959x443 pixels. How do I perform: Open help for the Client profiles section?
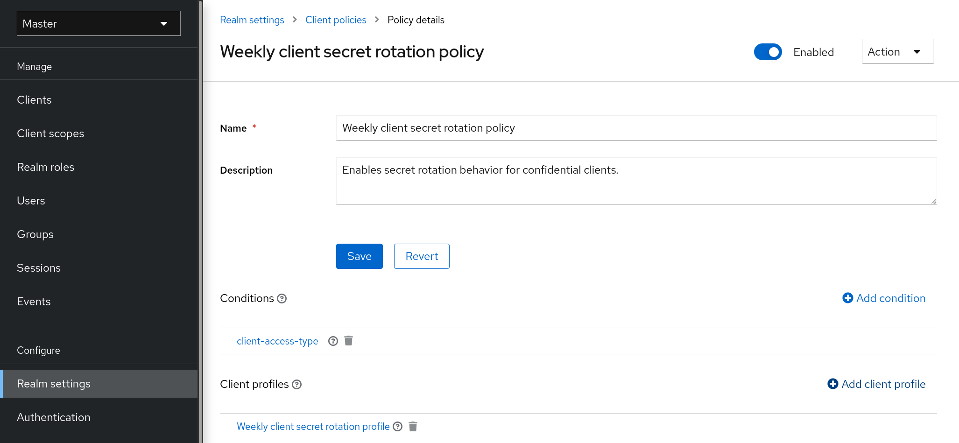click(297, 384)
